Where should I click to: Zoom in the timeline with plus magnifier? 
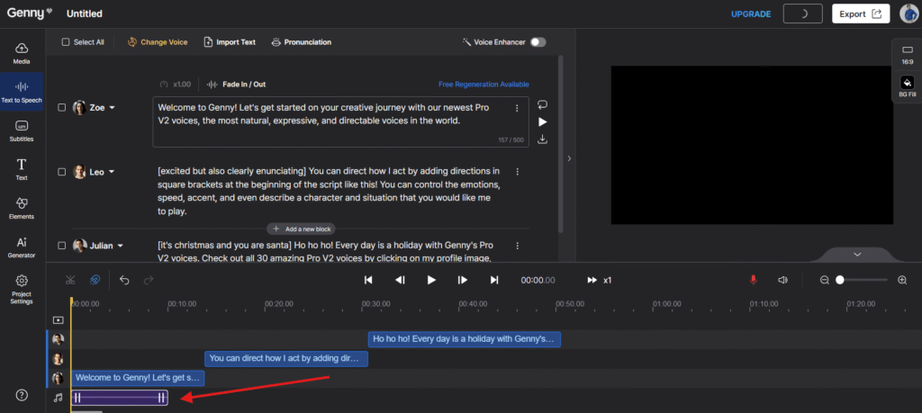(x=902, y=280)
